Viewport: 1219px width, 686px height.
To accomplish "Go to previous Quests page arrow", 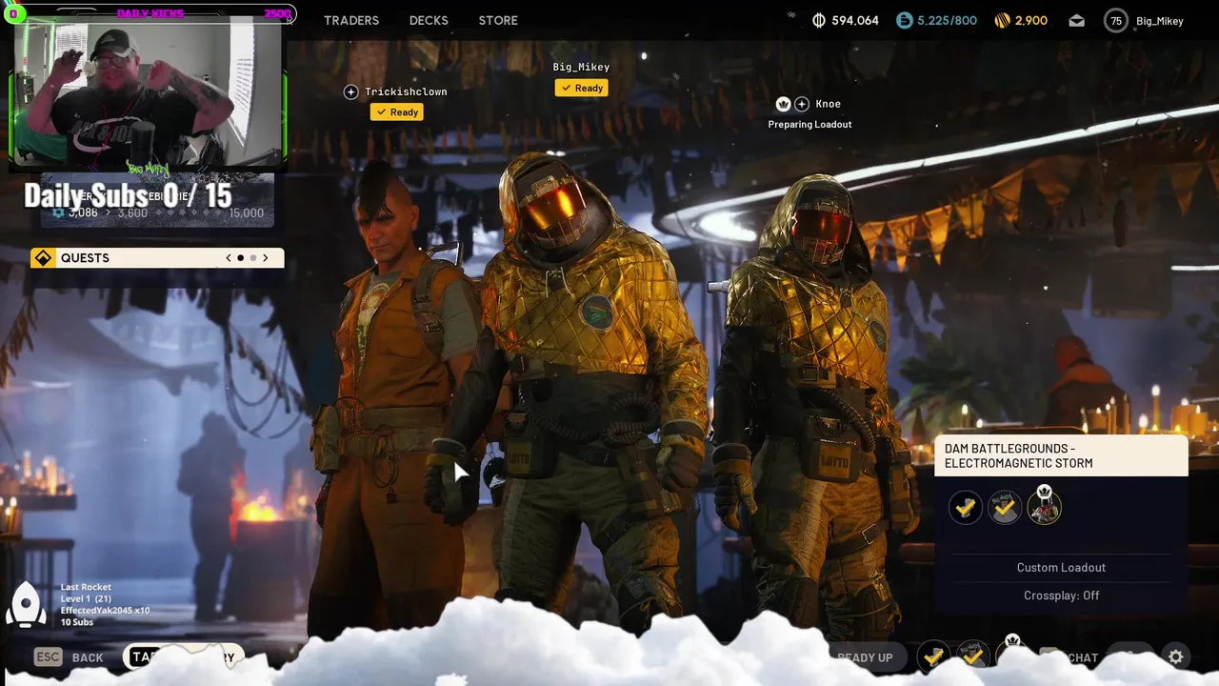I will pyautogui.click(x=229, y=258).
